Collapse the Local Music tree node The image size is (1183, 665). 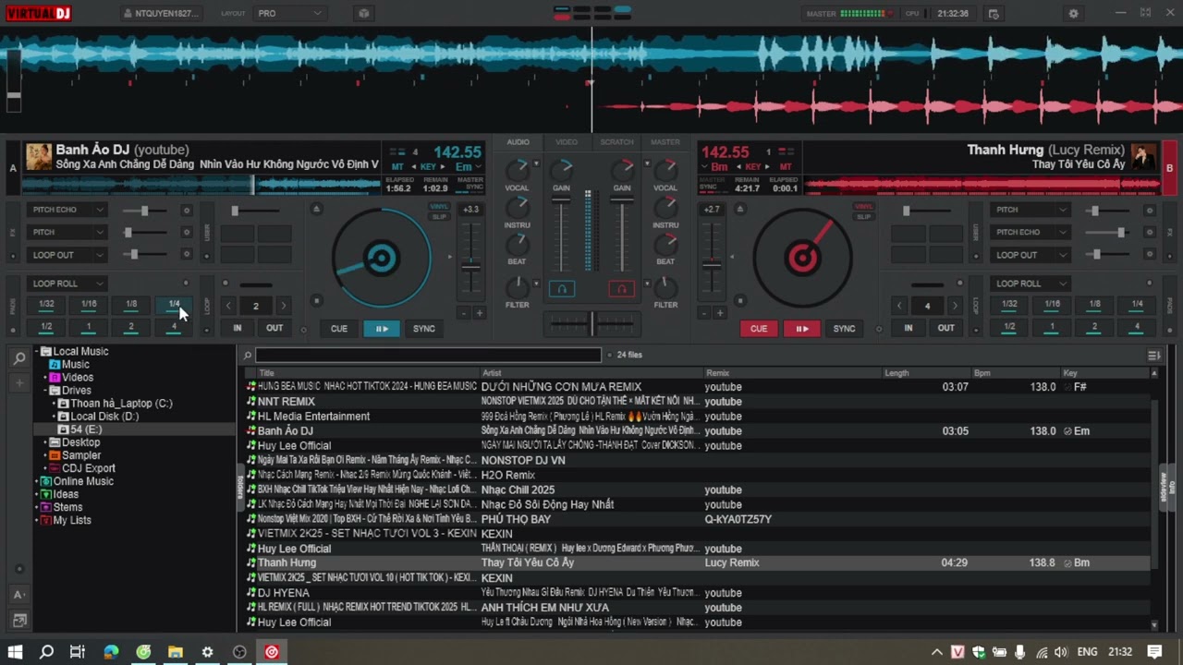click(38, 352)
